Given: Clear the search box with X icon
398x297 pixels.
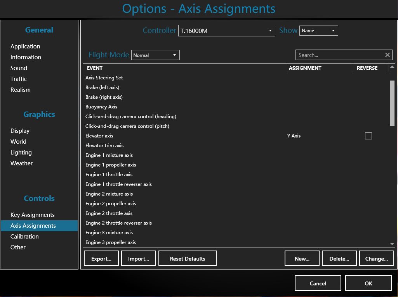Looking at the screenshot, I should [x=387, y=55].
